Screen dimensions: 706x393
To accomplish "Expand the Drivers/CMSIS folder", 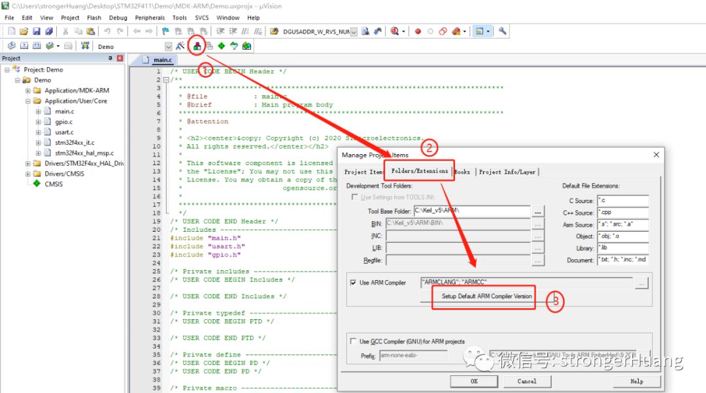I will [28, 174].
